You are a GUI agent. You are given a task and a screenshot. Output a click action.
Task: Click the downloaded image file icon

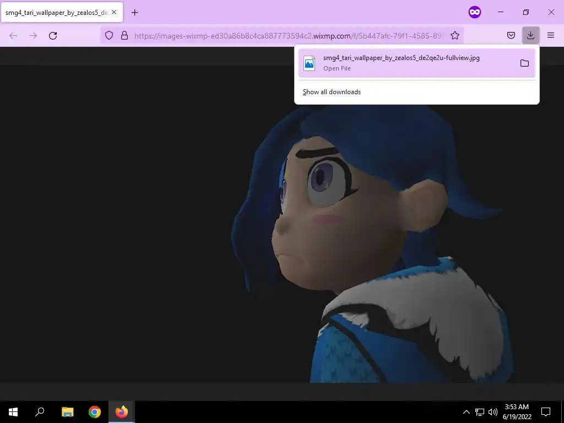[310, 63]
